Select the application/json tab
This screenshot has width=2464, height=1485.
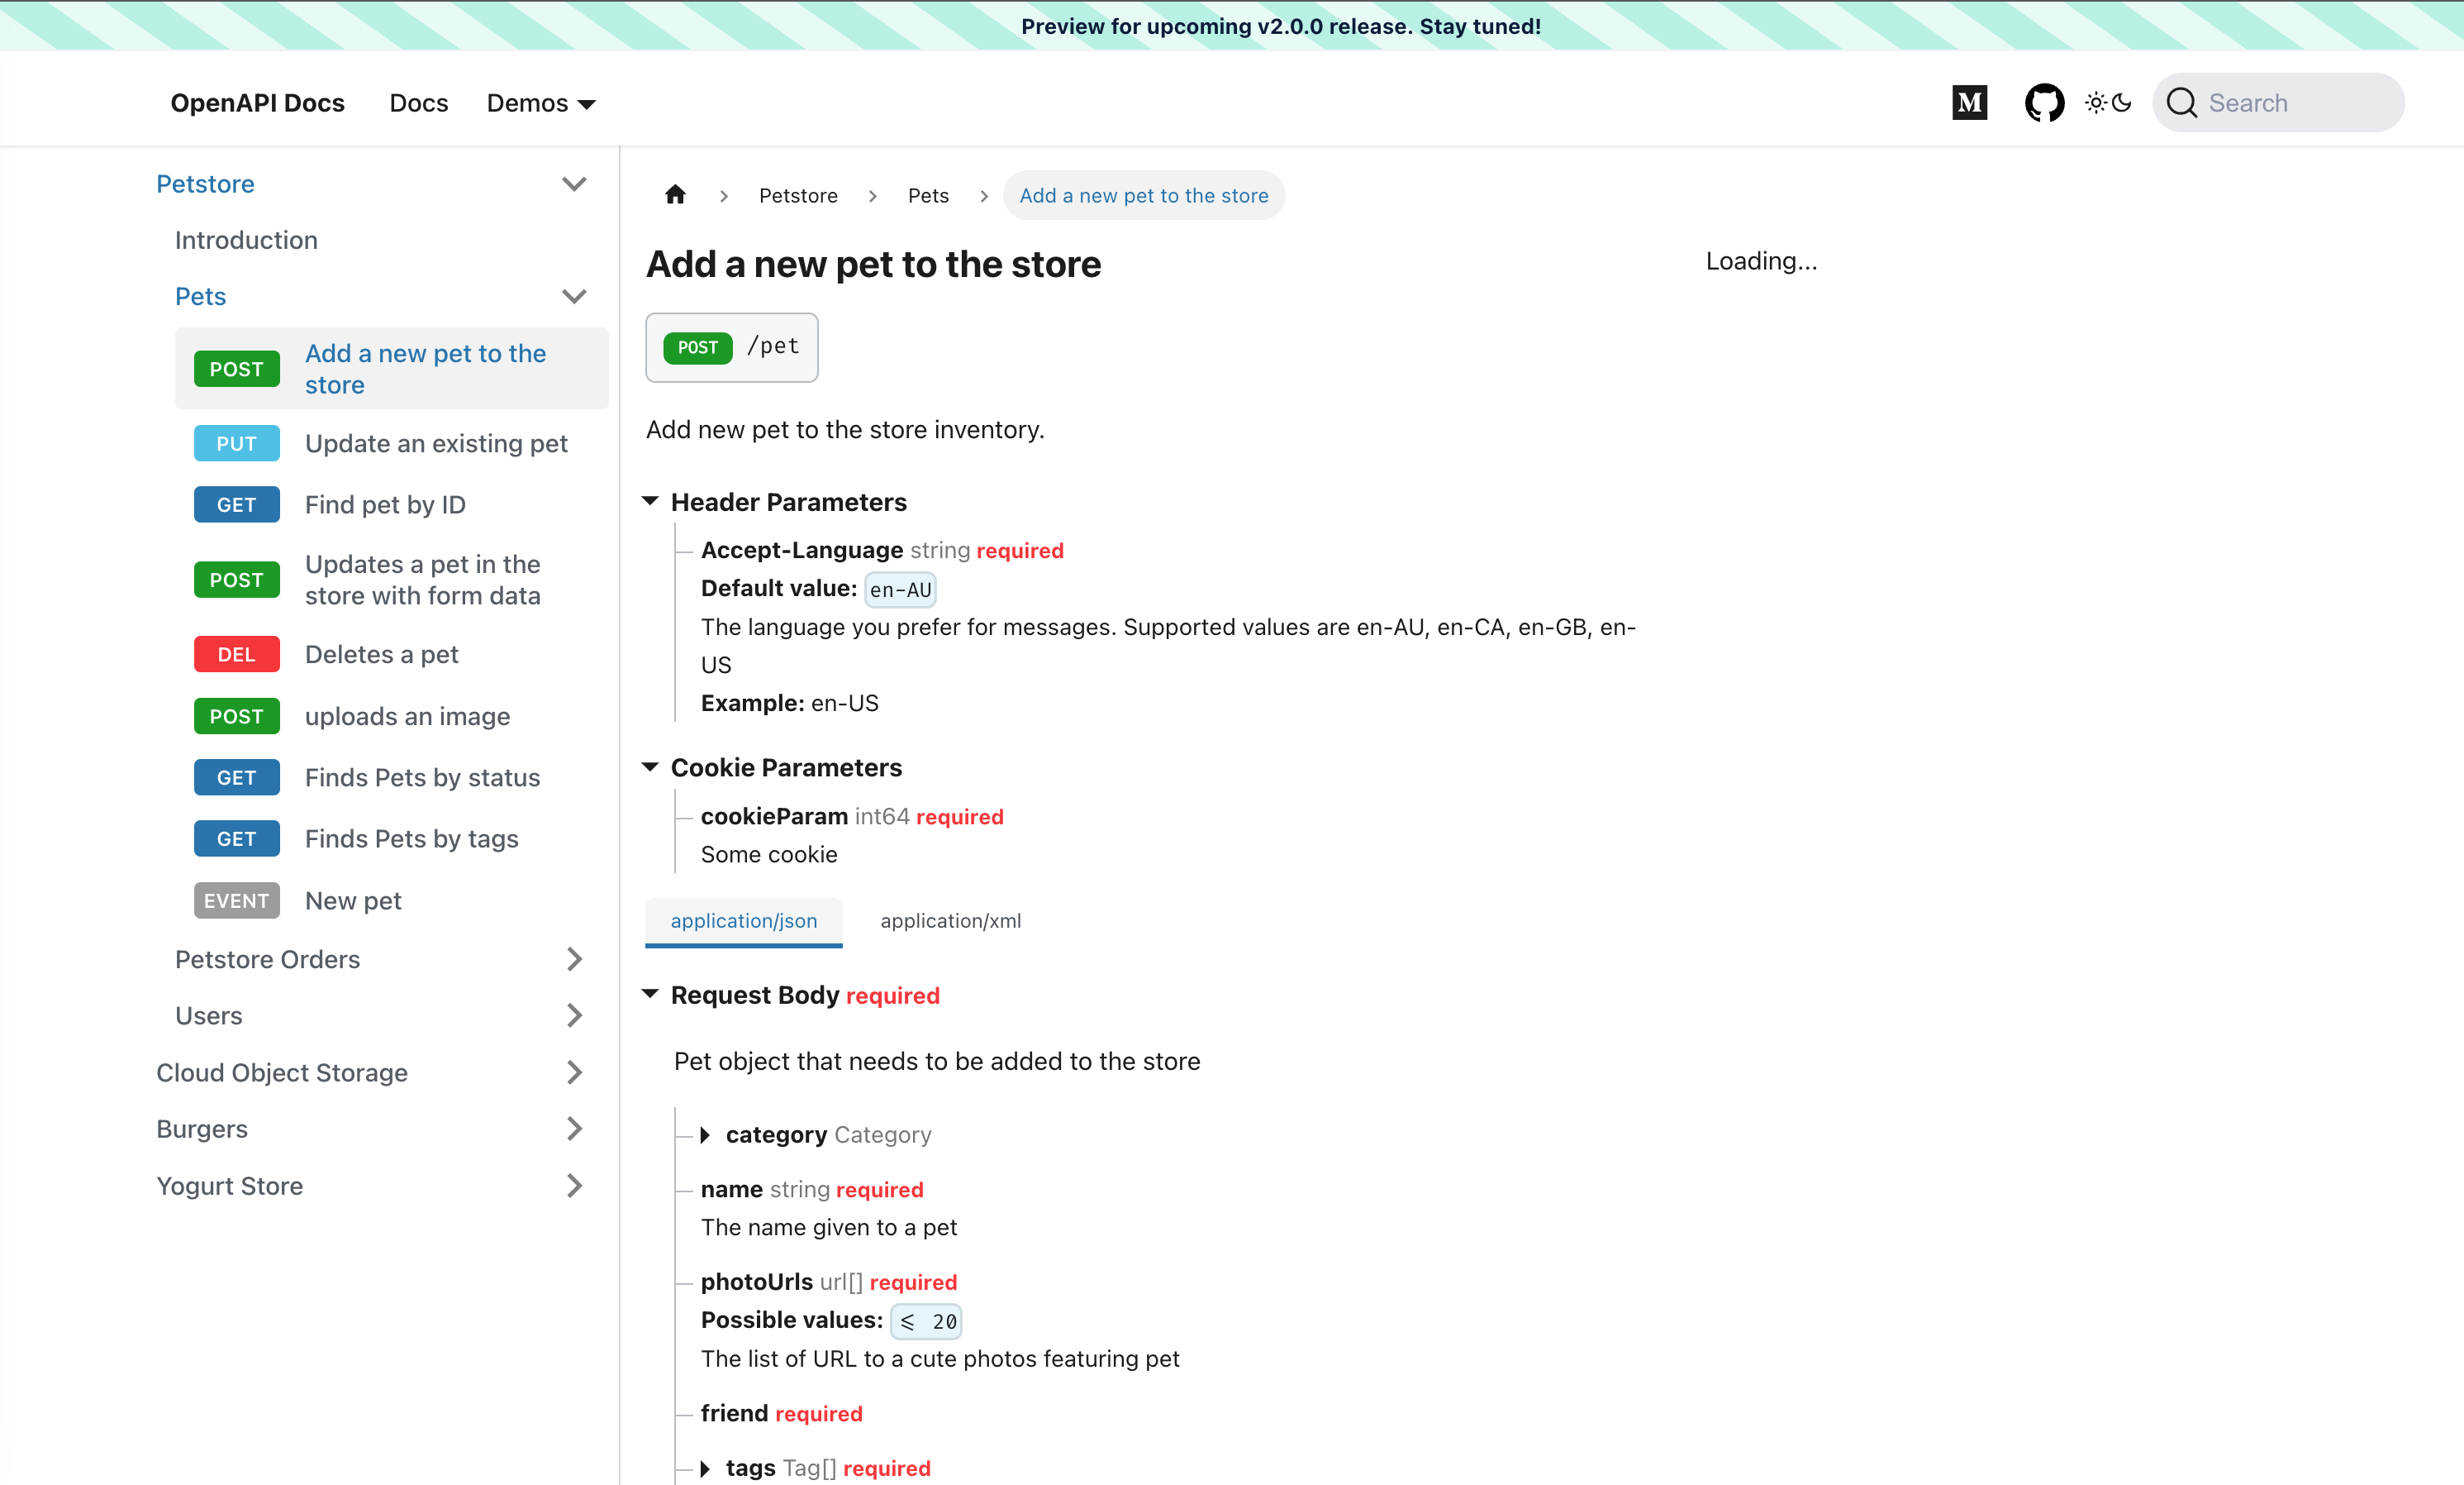point(743,920)
